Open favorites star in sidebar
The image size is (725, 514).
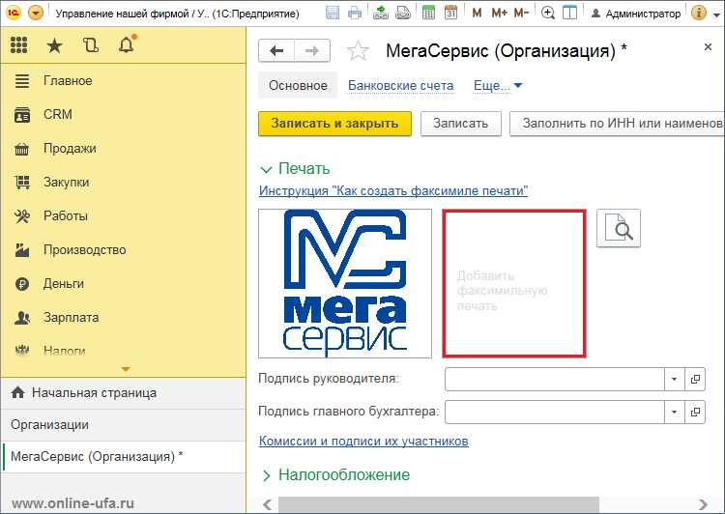point(54,45)
